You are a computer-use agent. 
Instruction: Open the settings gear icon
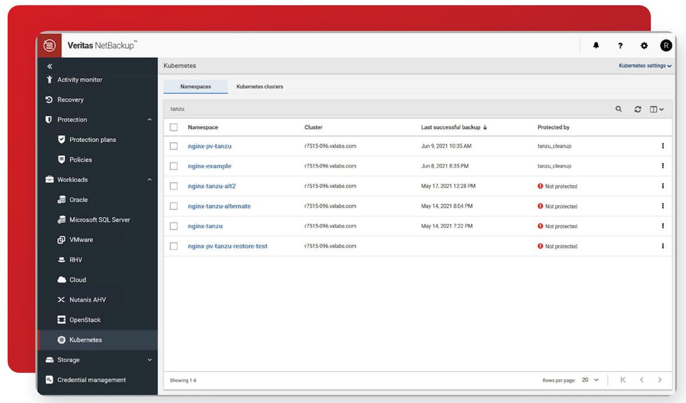(644, 46)
